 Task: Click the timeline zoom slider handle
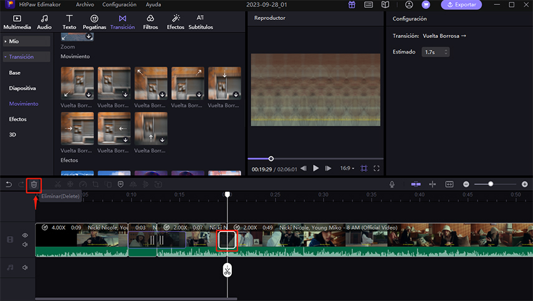(x=491, y=184)
